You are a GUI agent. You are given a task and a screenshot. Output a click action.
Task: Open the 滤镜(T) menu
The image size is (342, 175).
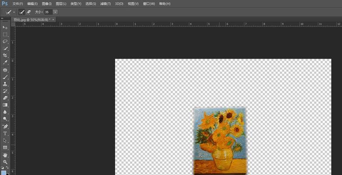click(106, 3)
